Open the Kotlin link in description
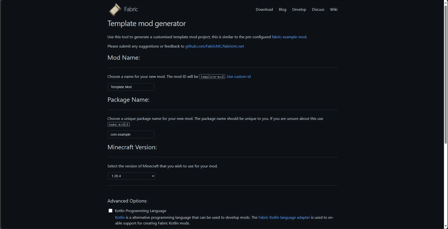The width and height of the screenshot is (448, 229). pos(120,217)
